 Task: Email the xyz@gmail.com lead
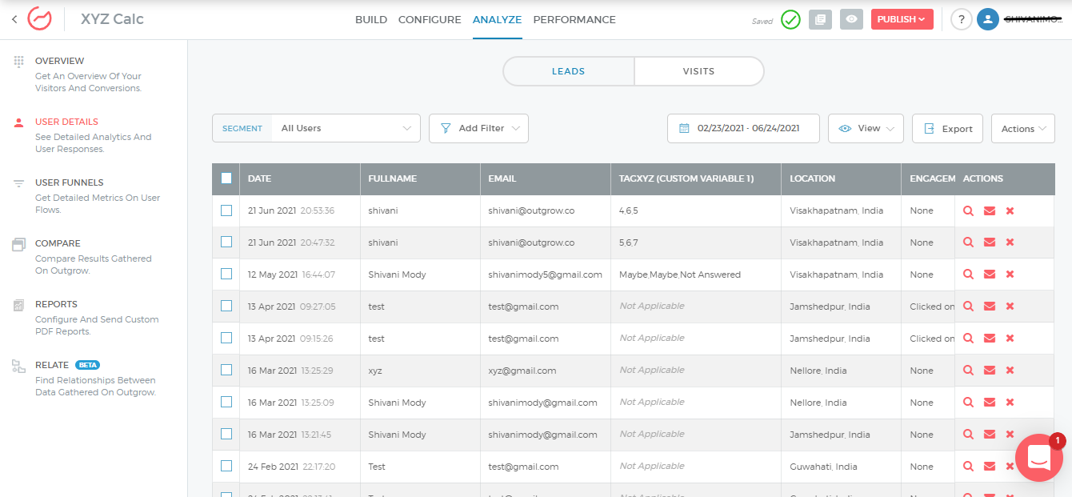click(990, 371)
